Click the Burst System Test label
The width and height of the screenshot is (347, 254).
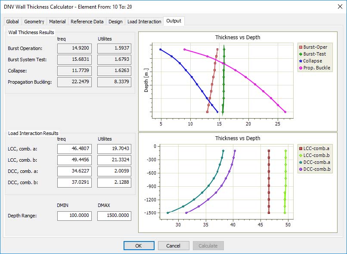27,60
